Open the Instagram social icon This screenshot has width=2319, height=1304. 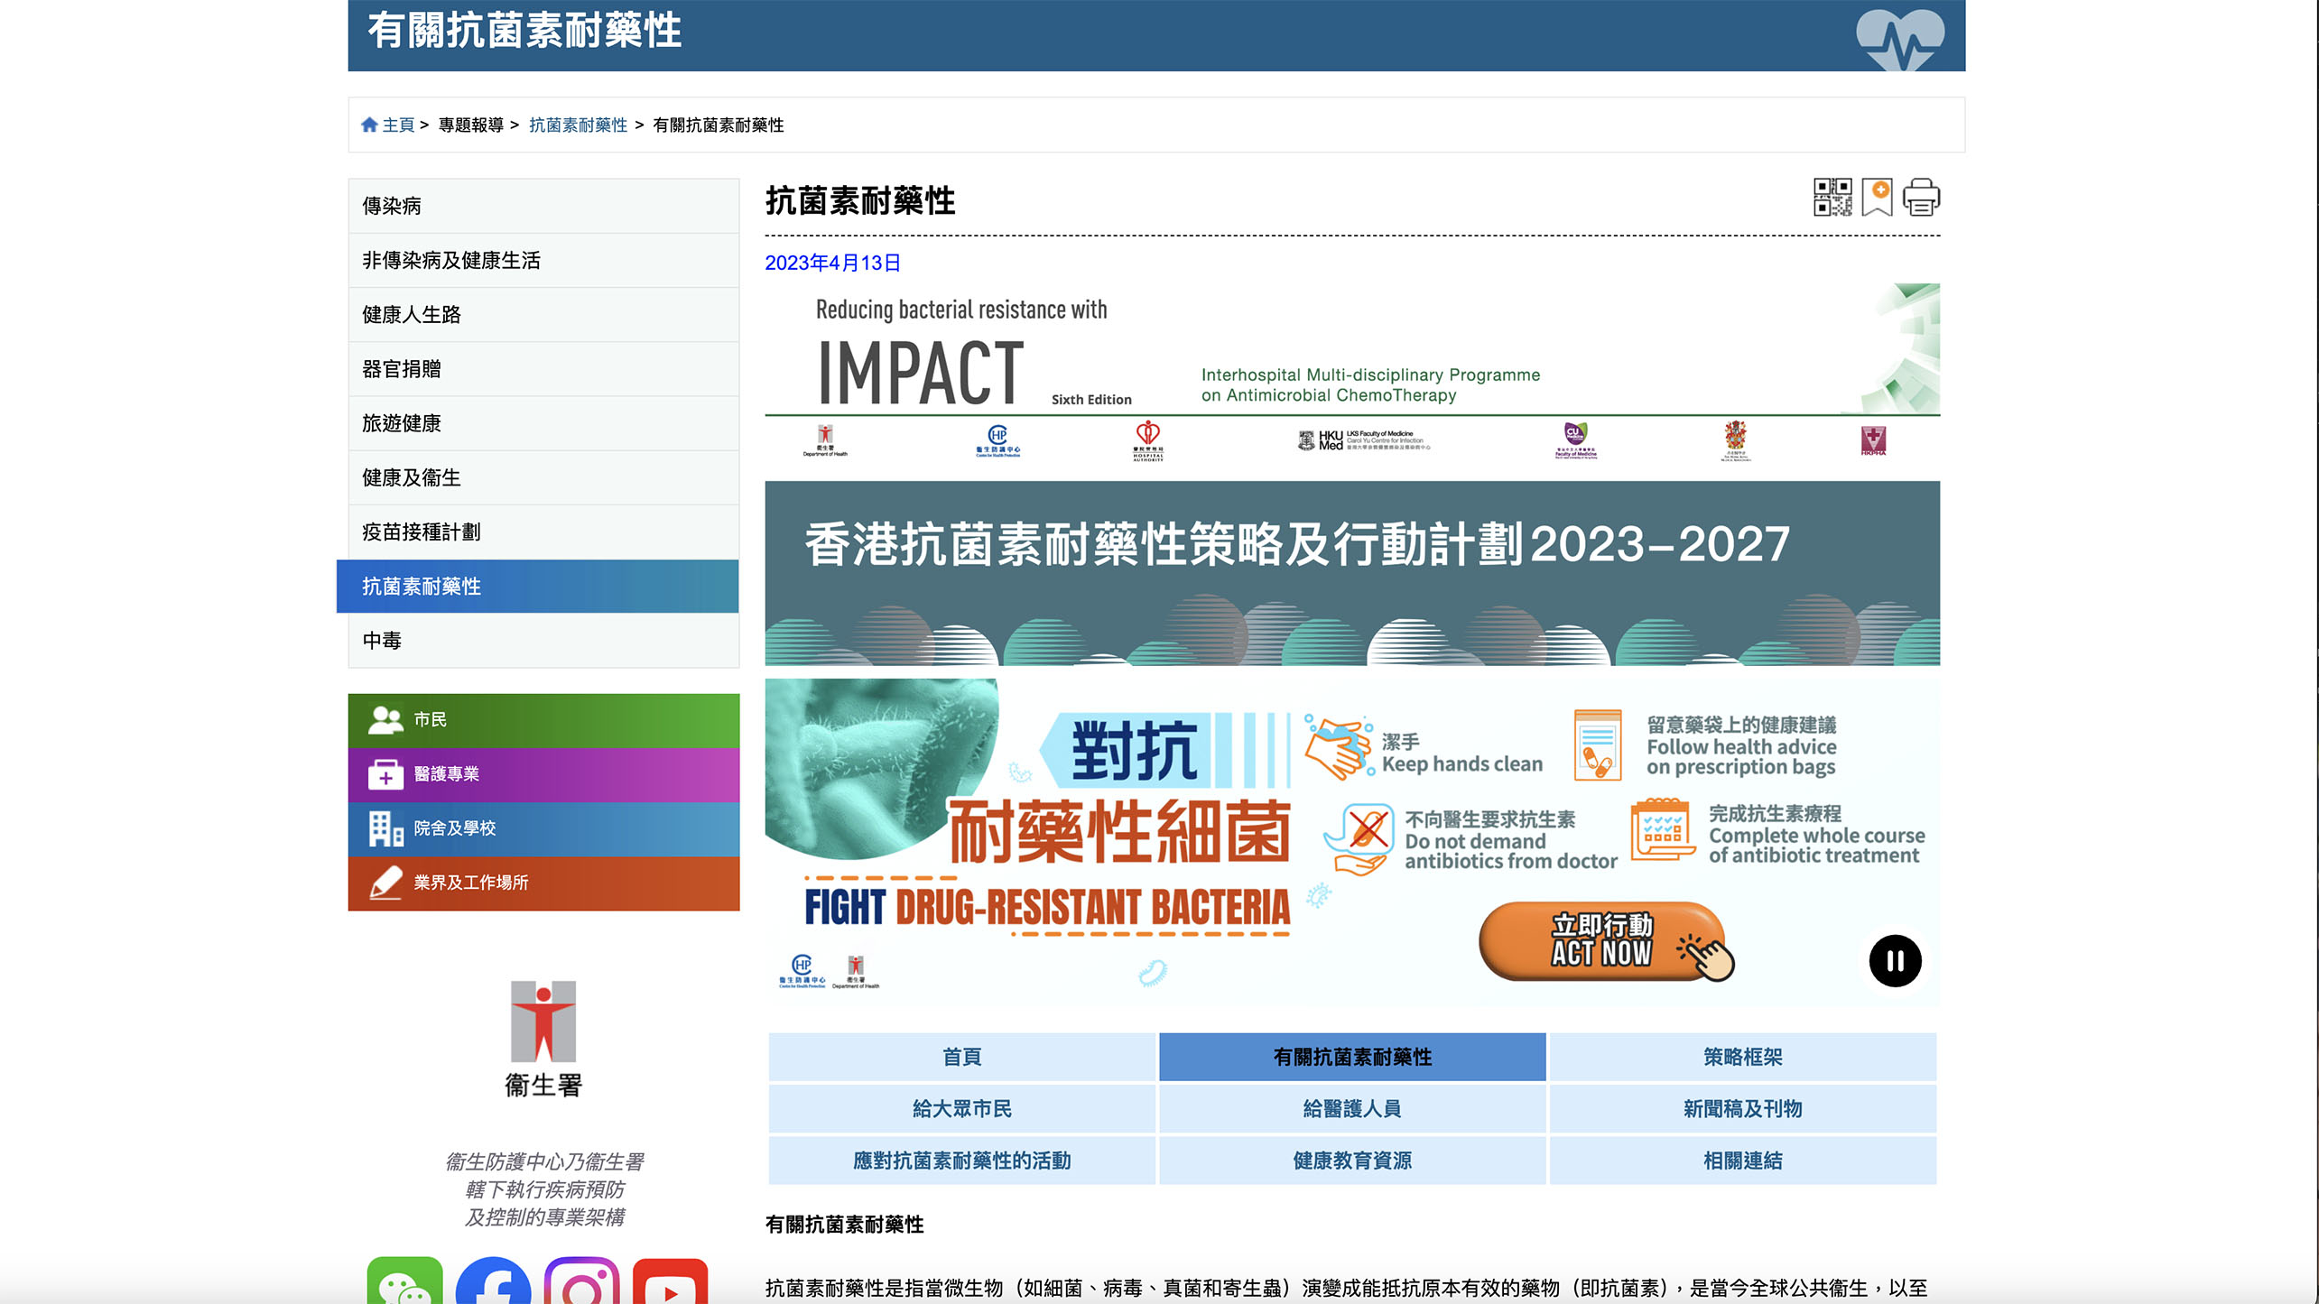581,1282
